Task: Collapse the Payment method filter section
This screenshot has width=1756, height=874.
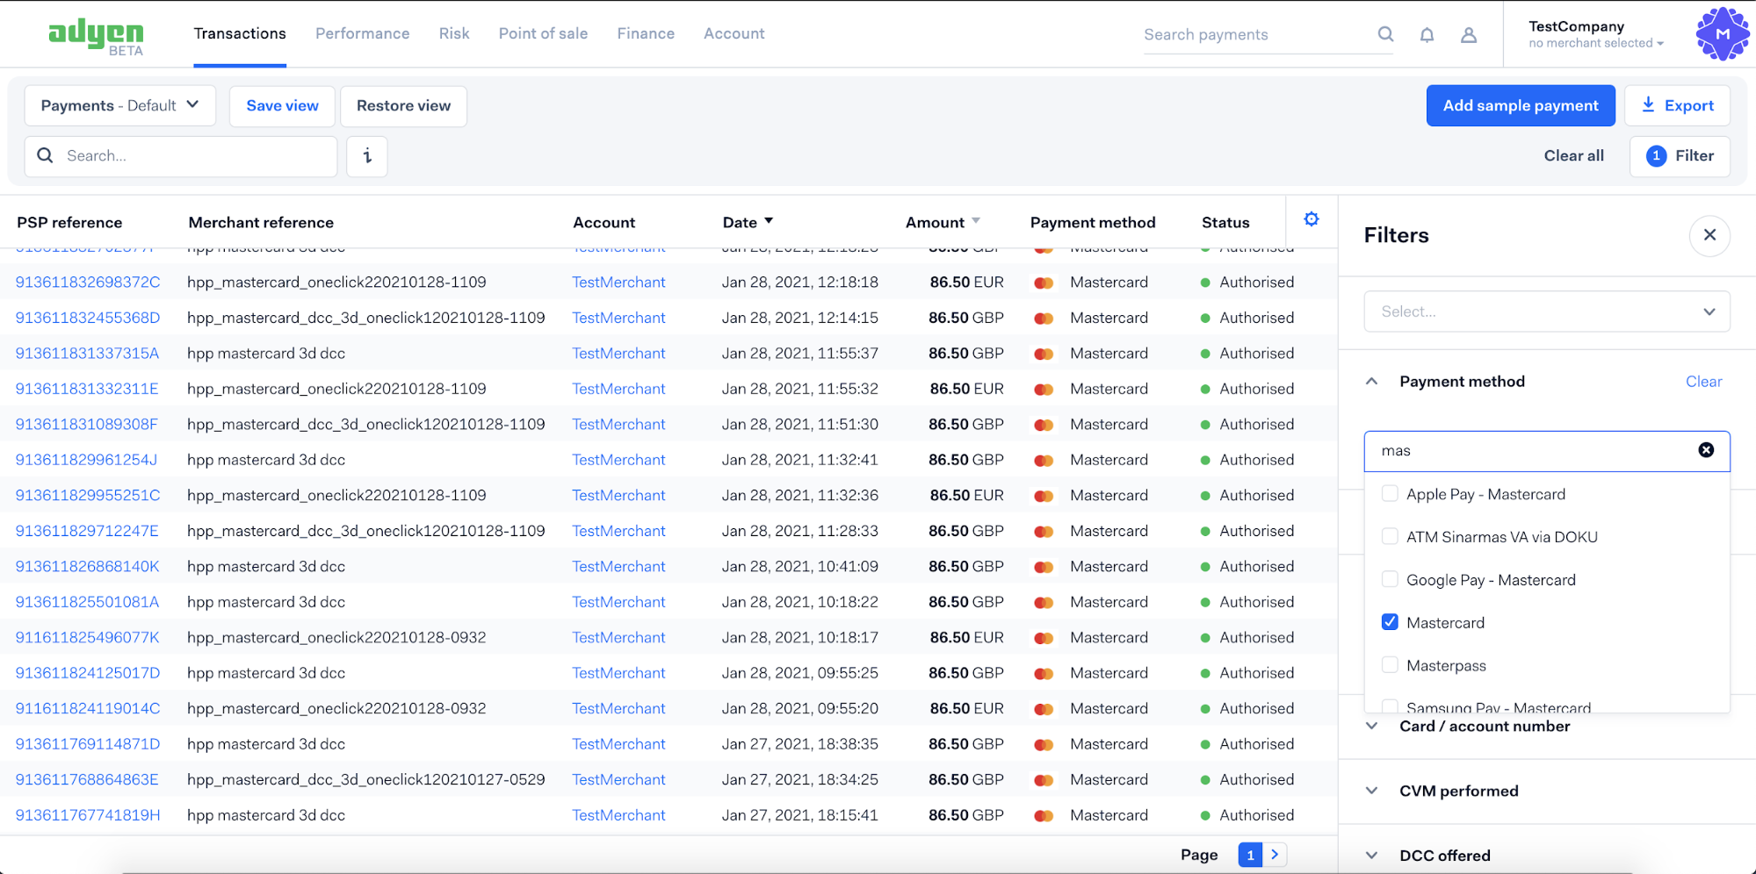Action: (x=1371, y=382)
